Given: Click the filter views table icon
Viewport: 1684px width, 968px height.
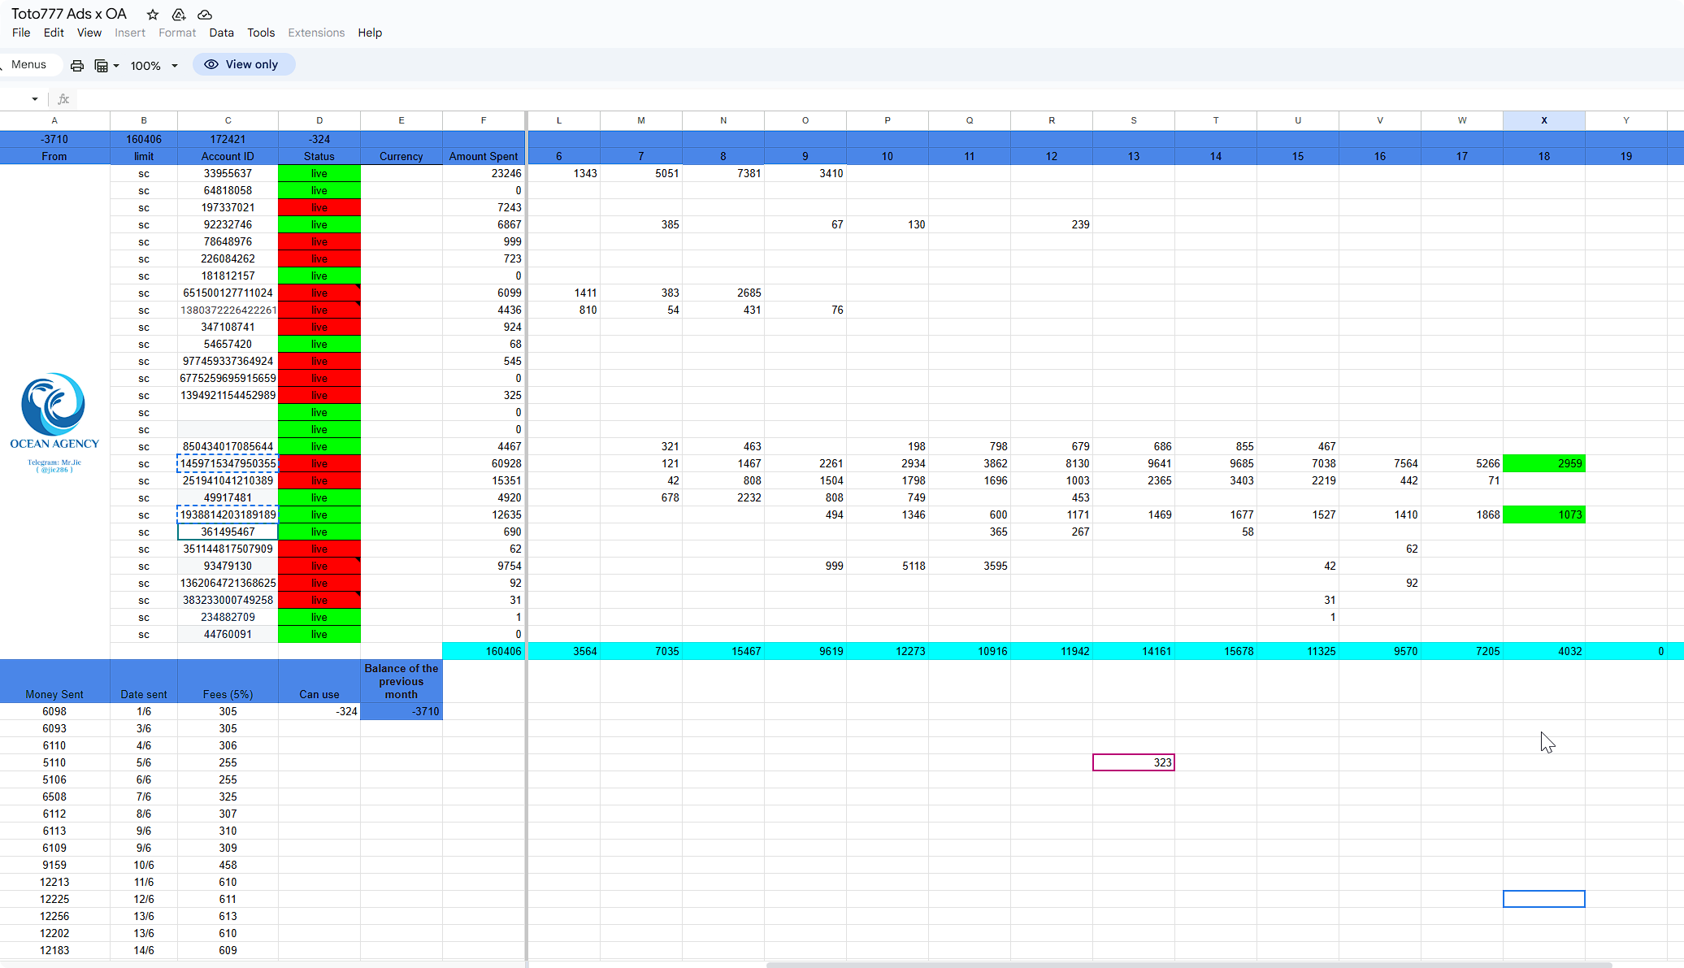Looking at the screenshot, I should [102, 66].
